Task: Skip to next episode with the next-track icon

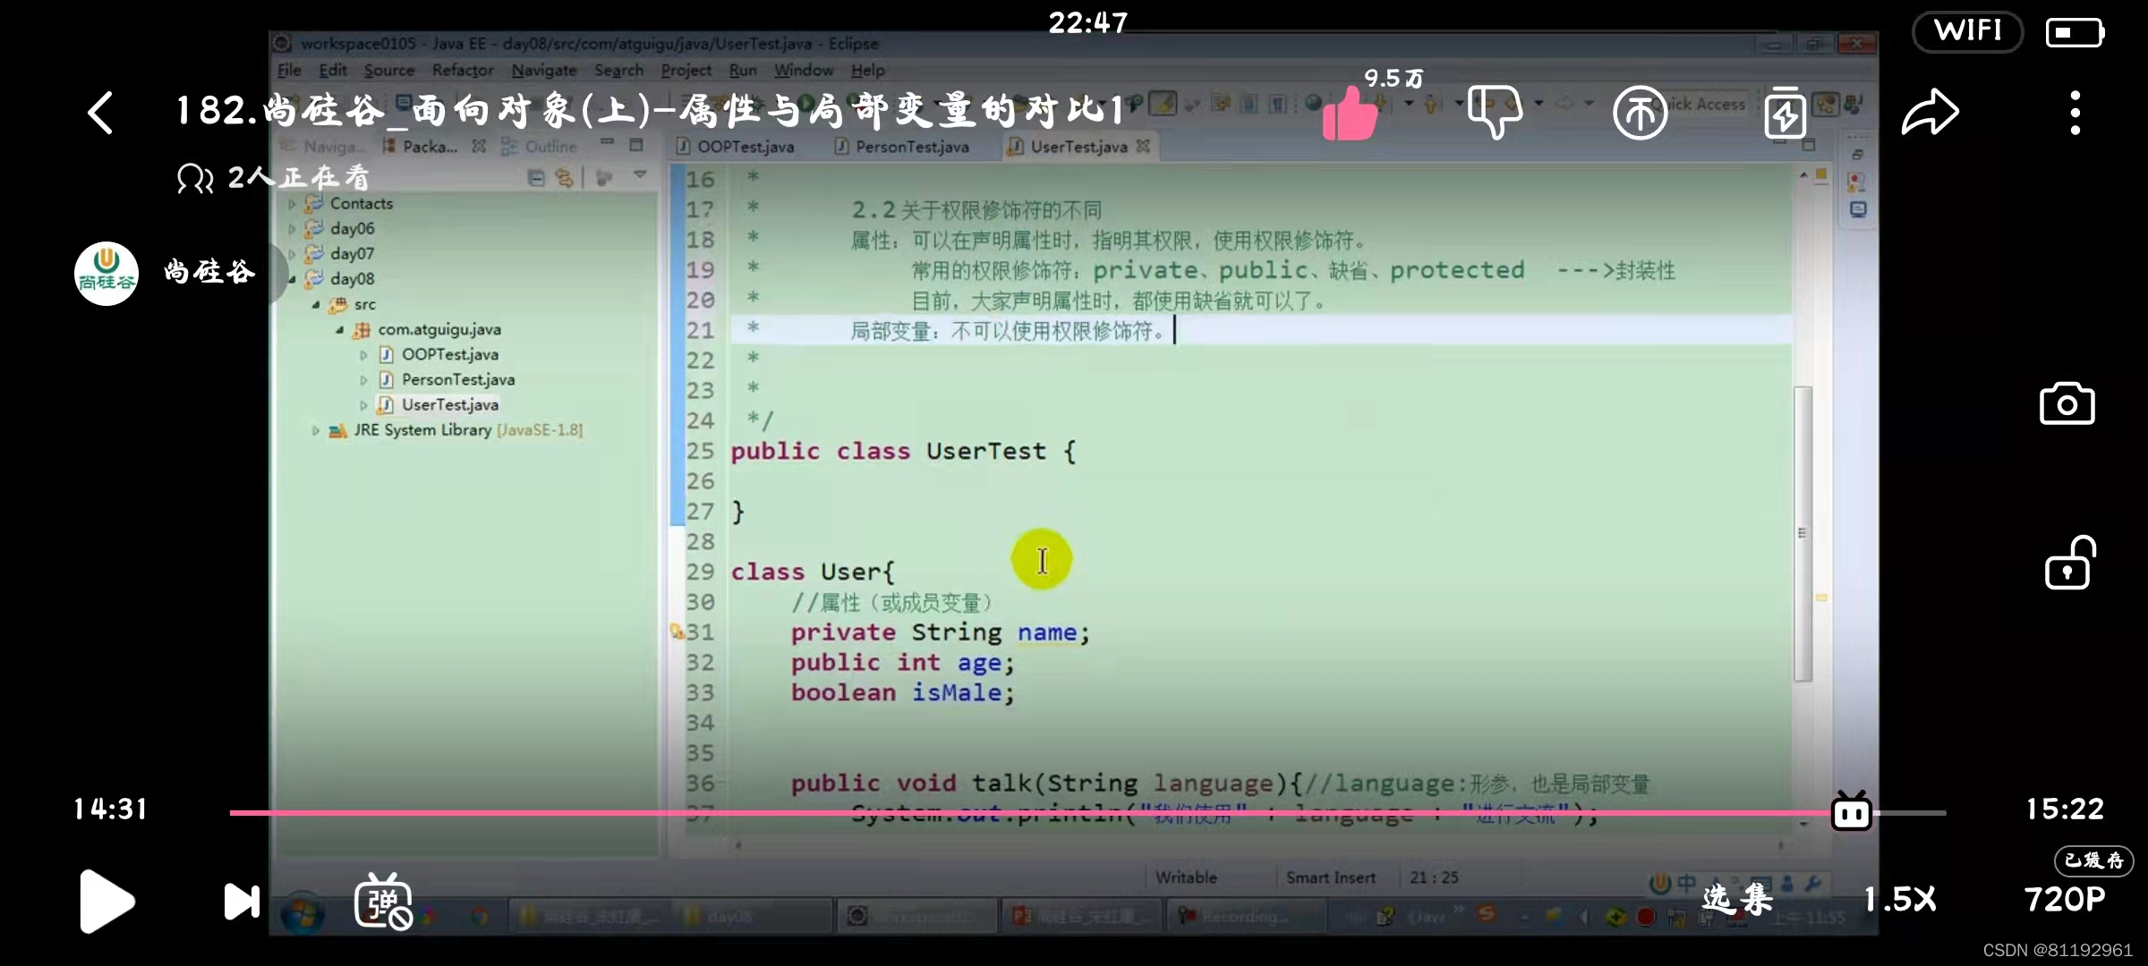Action: pos(242,901)
